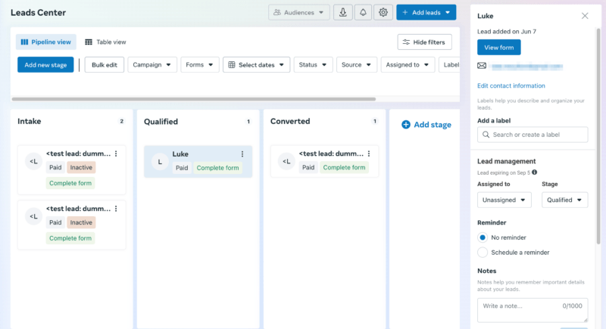
Task: Click the download leads icon
Action: coord(343,13)
